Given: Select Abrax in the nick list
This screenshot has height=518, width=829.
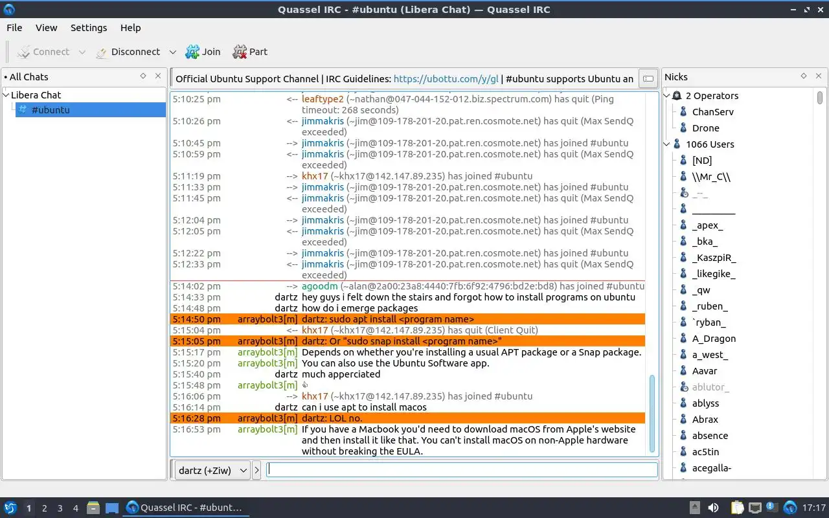Looking at the screenshot, I should point(705,420).
